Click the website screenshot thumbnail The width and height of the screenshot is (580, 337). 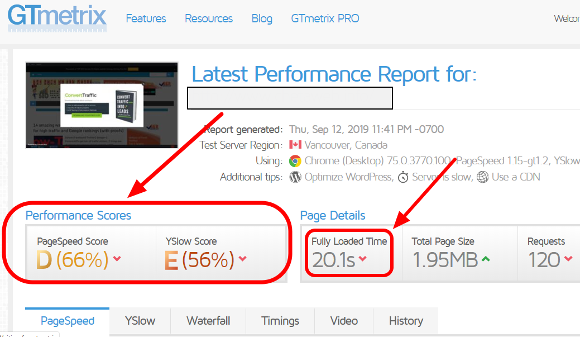(102, 106)
